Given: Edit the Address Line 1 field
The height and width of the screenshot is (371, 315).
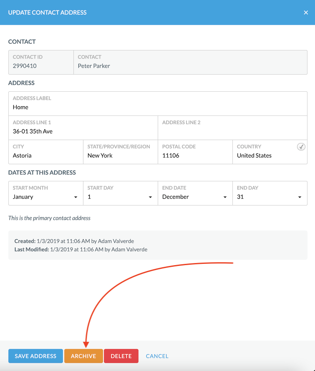Looking at the screenshot, I should [83, 128].
